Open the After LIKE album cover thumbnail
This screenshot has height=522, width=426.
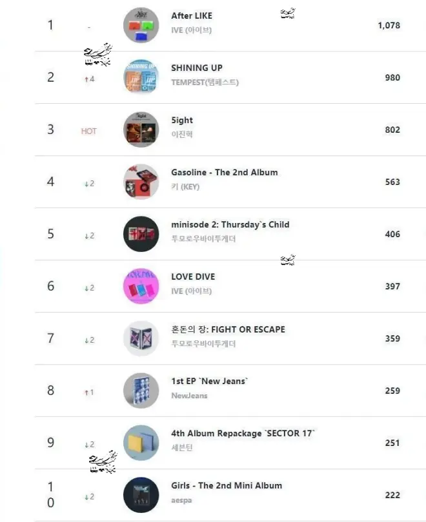(x=141, y=25)
